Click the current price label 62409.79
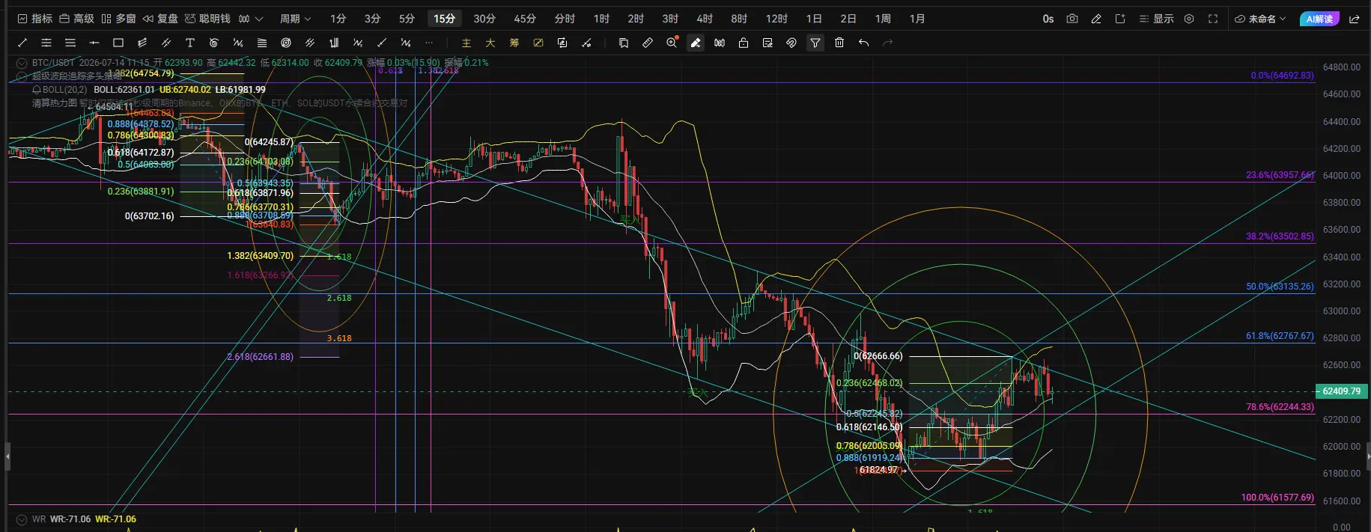Viewport: 1371px width, 532px height. tap(1340, 391)
